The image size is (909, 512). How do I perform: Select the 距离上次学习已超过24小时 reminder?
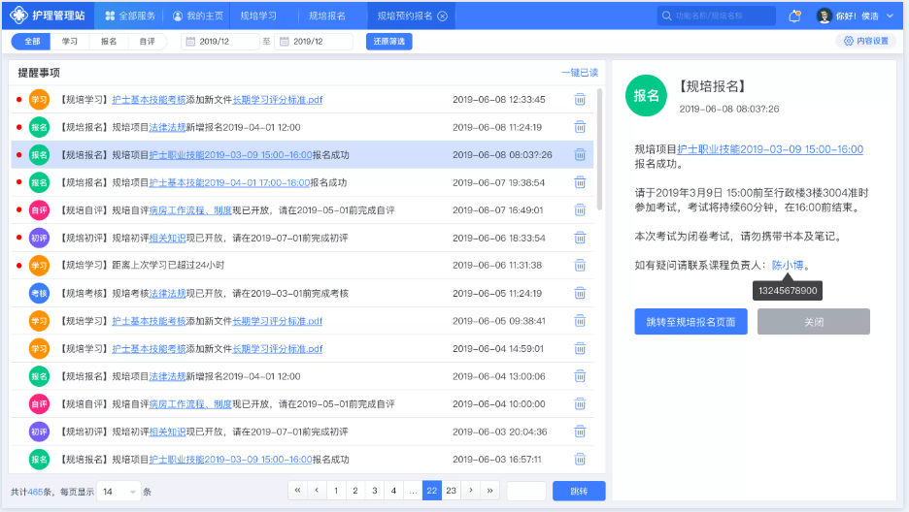click(302, 266)
